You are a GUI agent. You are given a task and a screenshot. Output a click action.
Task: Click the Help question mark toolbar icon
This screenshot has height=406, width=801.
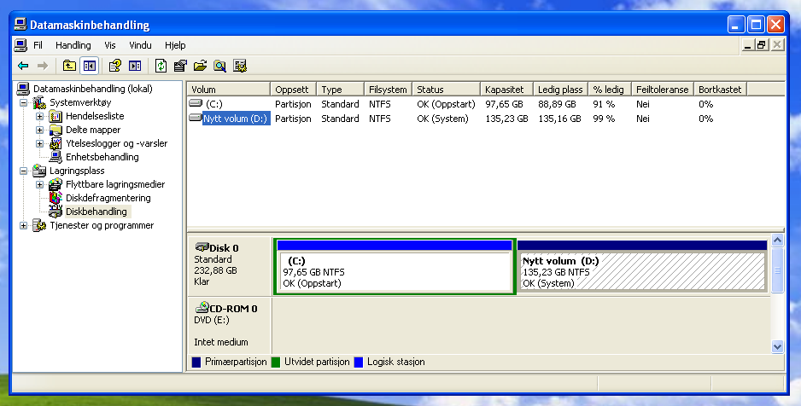pyautogui.click(x=115, y=66)
